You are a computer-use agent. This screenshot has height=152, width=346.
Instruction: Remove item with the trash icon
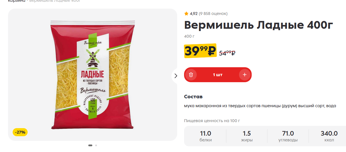point(191,75)
